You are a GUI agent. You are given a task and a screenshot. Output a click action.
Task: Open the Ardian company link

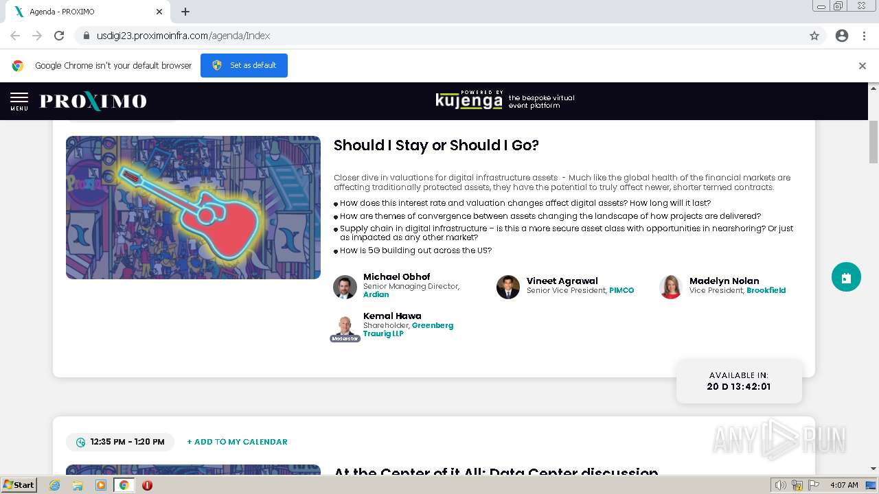point(376,295)
